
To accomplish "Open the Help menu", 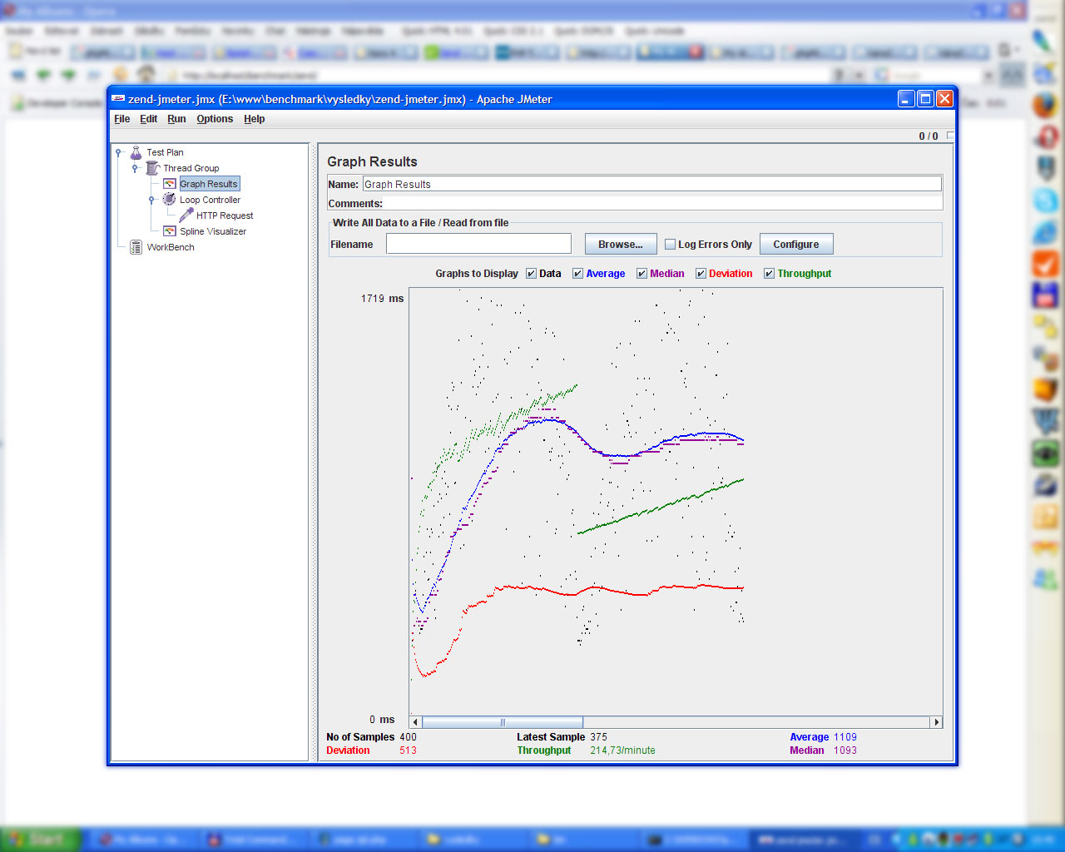I will coord(254,119).
